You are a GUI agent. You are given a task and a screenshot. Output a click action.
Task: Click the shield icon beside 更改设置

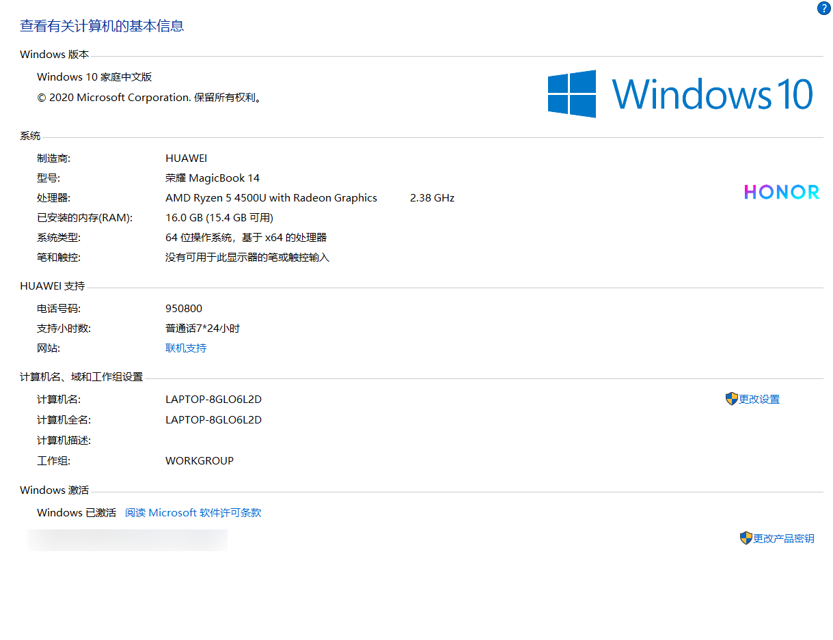(x=731, y=399)
